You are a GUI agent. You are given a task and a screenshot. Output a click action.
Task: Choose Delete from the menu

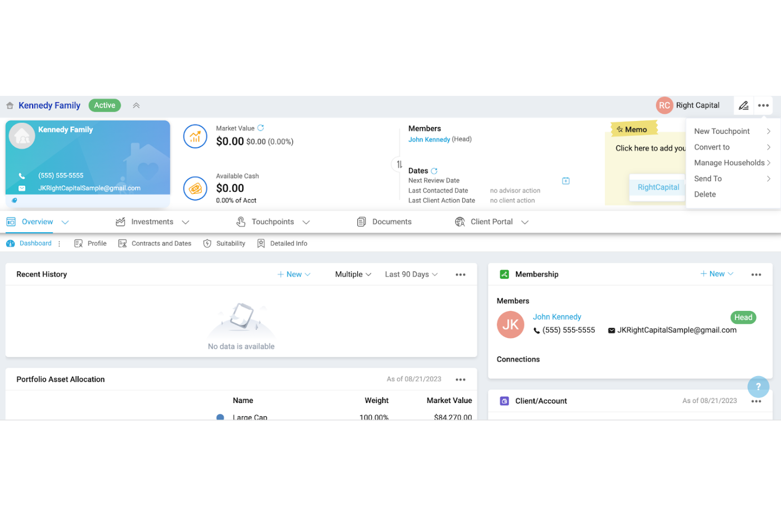732,194
